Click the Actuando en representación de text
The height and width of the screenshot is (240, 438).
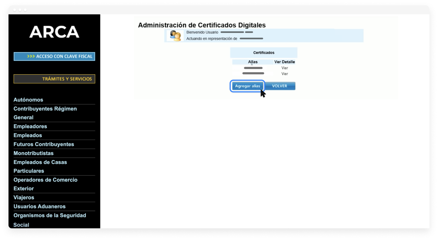212,39
